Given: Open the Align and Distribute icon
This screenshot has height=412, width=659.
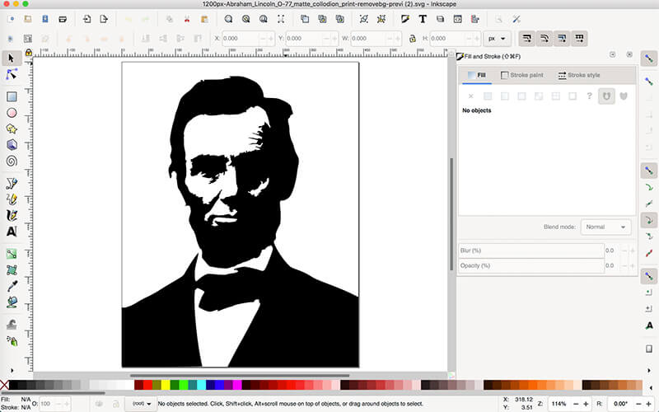Looking at the screenshot, I should [475, 19].
